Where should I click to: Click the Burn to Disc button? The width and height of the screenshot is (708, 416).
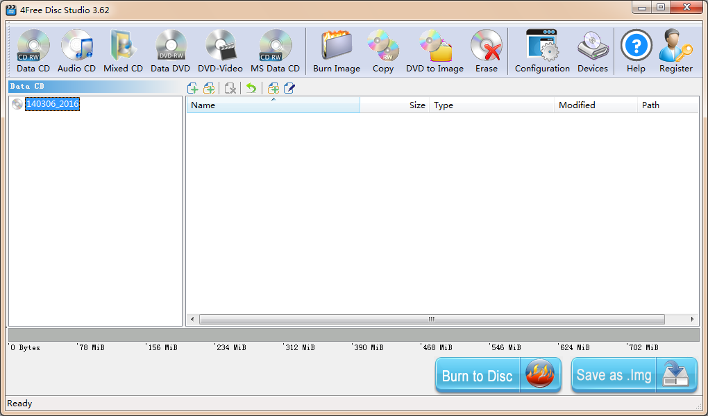(498, 374)
